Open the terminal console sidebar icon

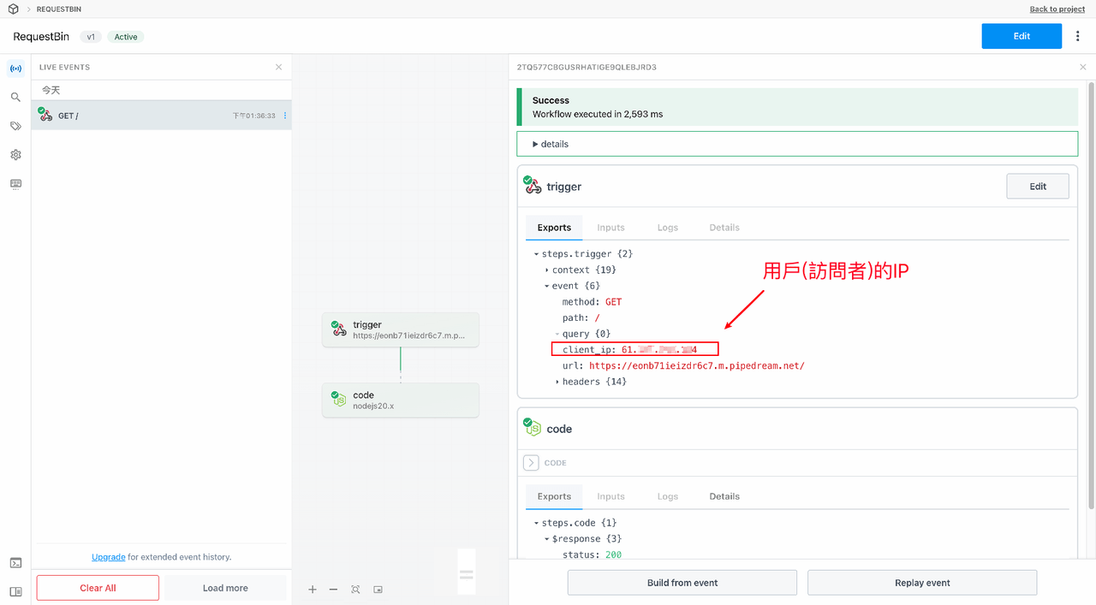pyautogui.click(x=15, y=562)
